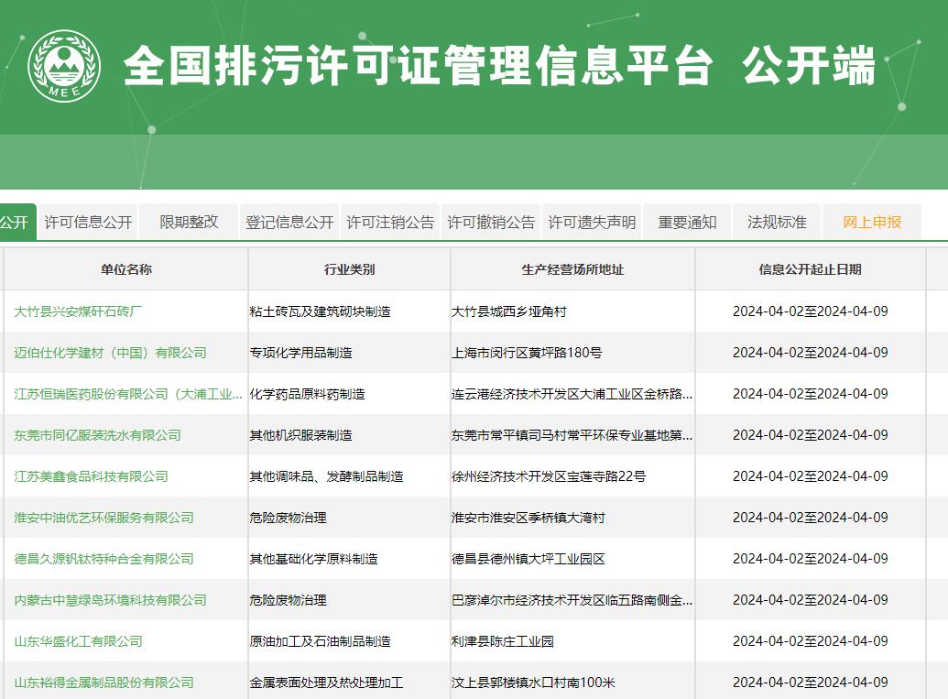Viewport: 948px width, 699px height.
Task: Select the date range in the 江苏美鑫食品 row
Action: (x=811, y=476)
